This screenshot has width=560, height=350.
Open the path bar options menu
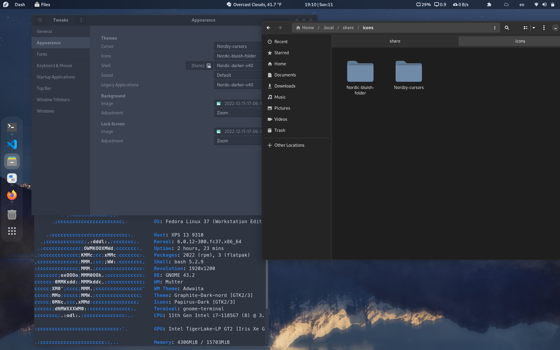[495, 28]
